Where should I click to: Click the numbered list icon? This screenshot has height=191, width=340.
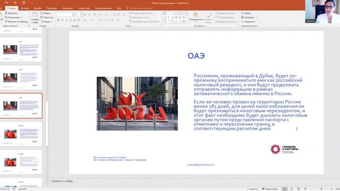point(107,14)
